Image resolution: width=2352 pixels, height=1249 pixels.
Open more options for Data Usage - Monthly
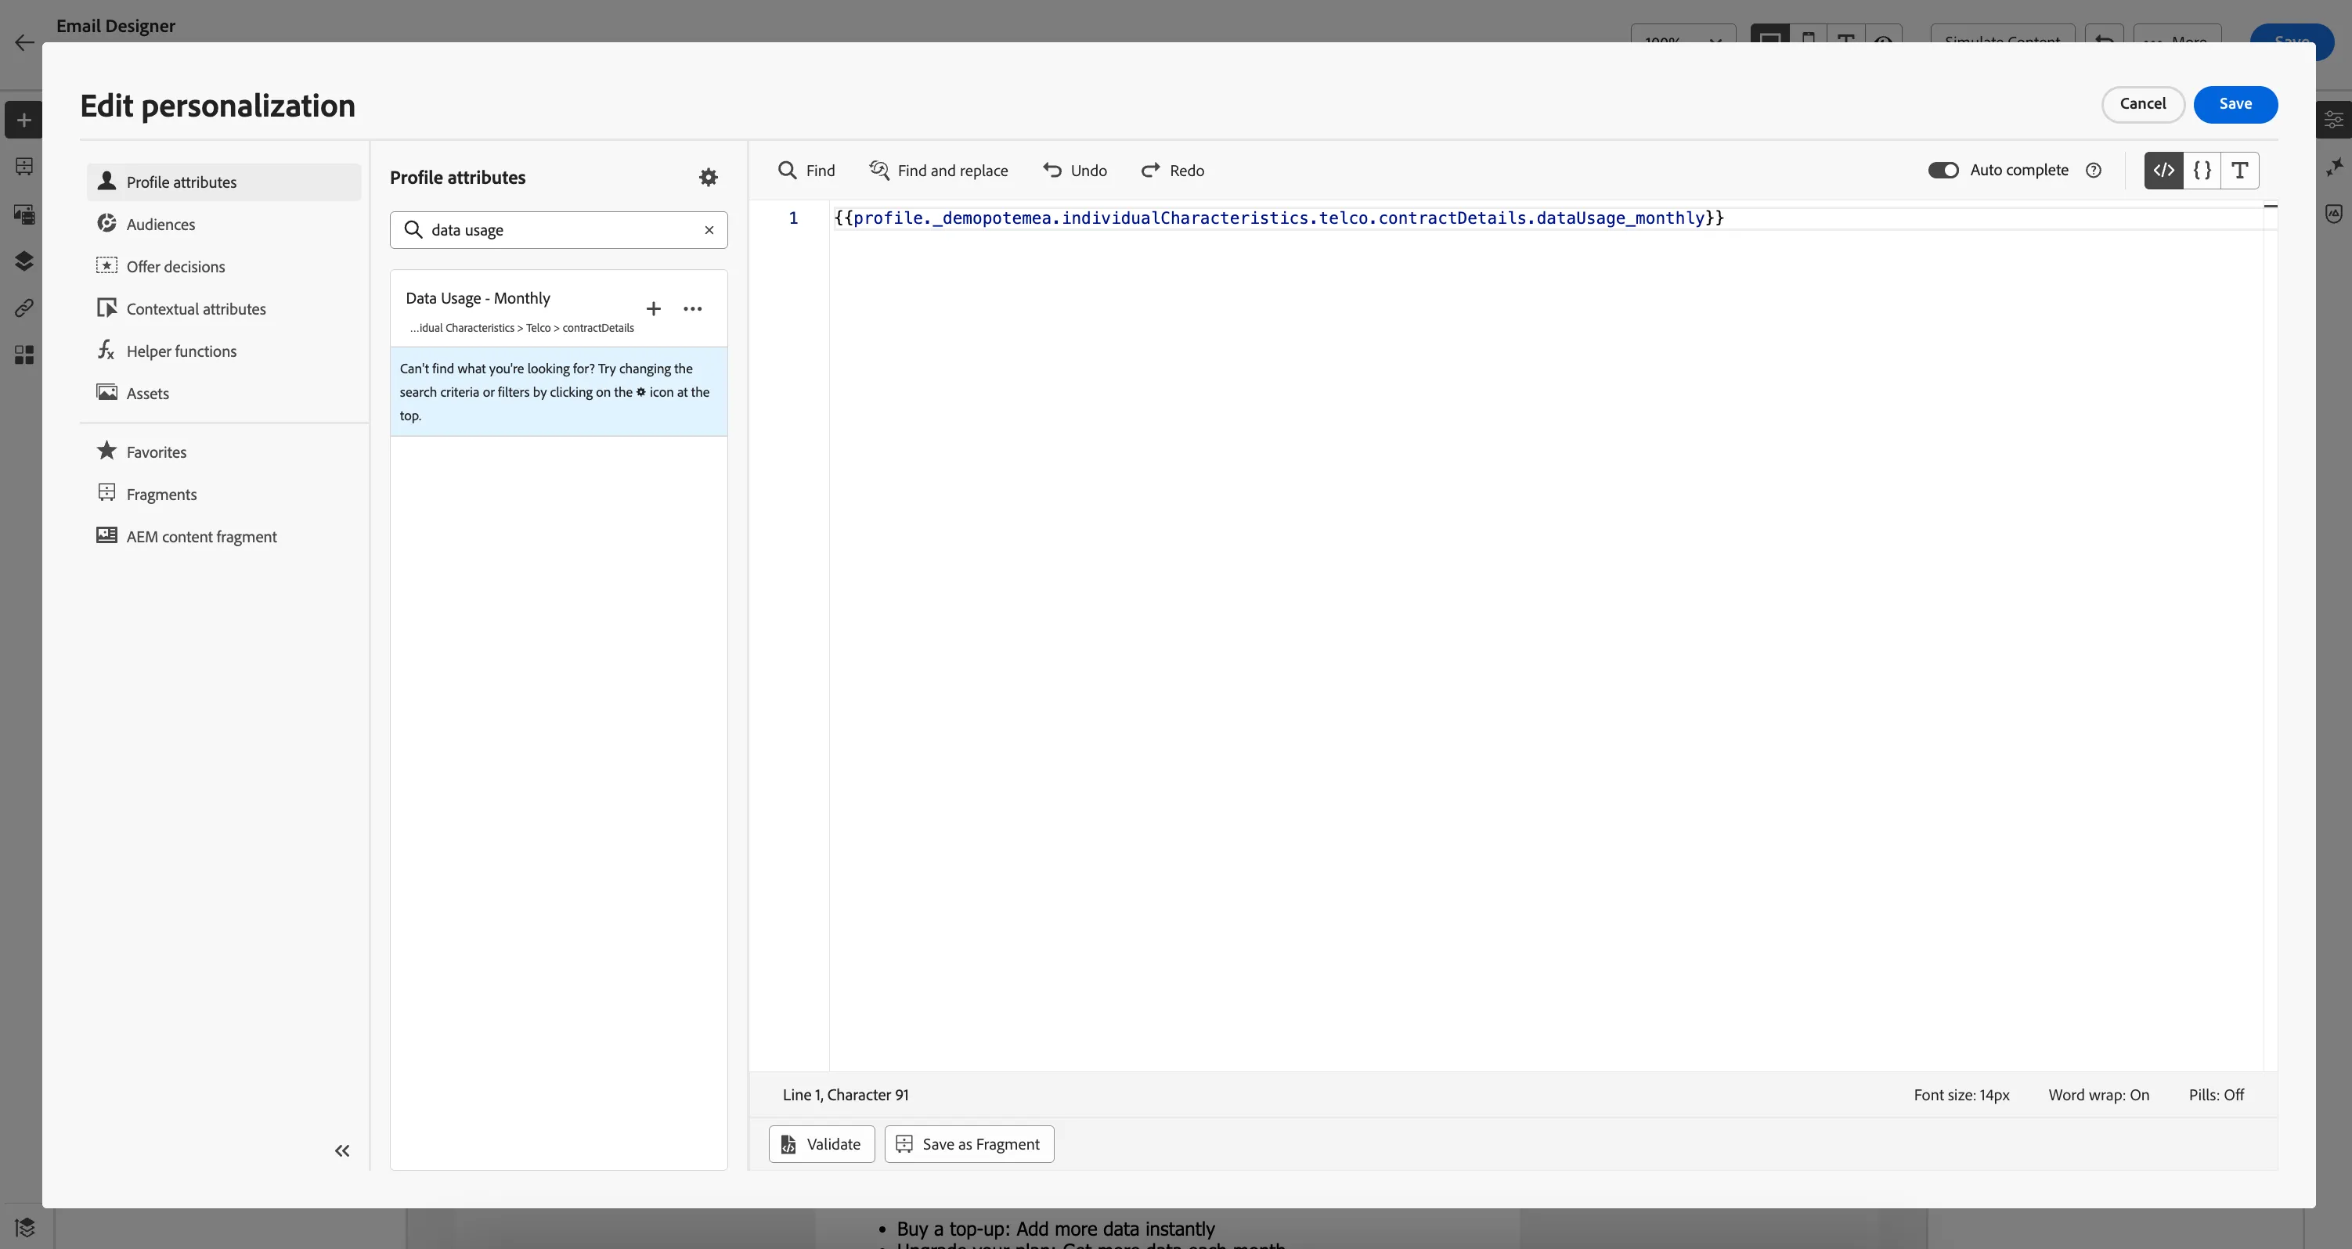693,308
